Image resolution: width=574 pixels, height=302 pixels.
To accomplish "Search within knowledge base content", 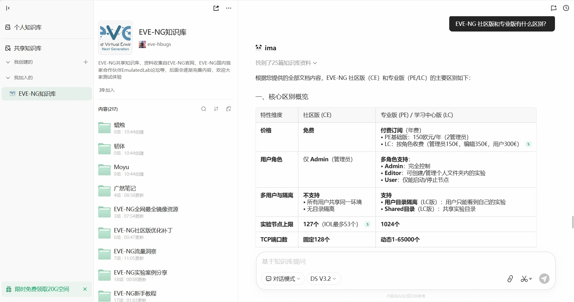I will click(204, 109).
